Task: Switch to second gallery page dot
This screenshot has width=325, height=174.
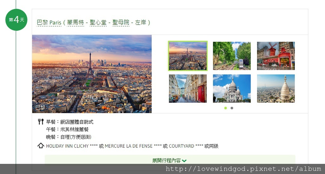Action: tap(232, 108)
